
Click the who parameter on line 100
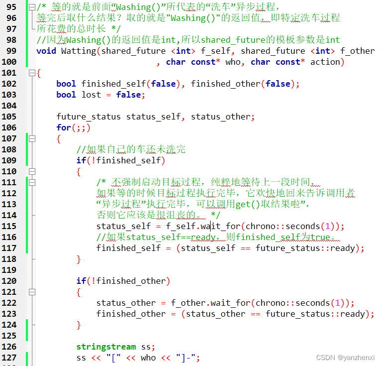(x=233, y=62)
